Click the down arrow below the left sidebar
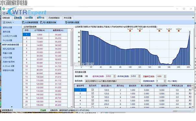 click(x=12, y=107)
